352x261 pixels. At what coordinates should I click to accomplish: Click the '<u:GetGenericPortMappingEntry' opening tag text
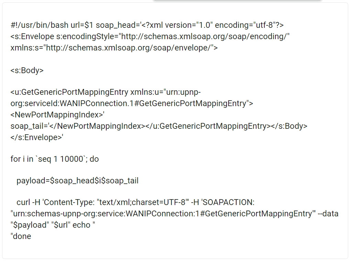pyautogui.click(x=69, y=92)
